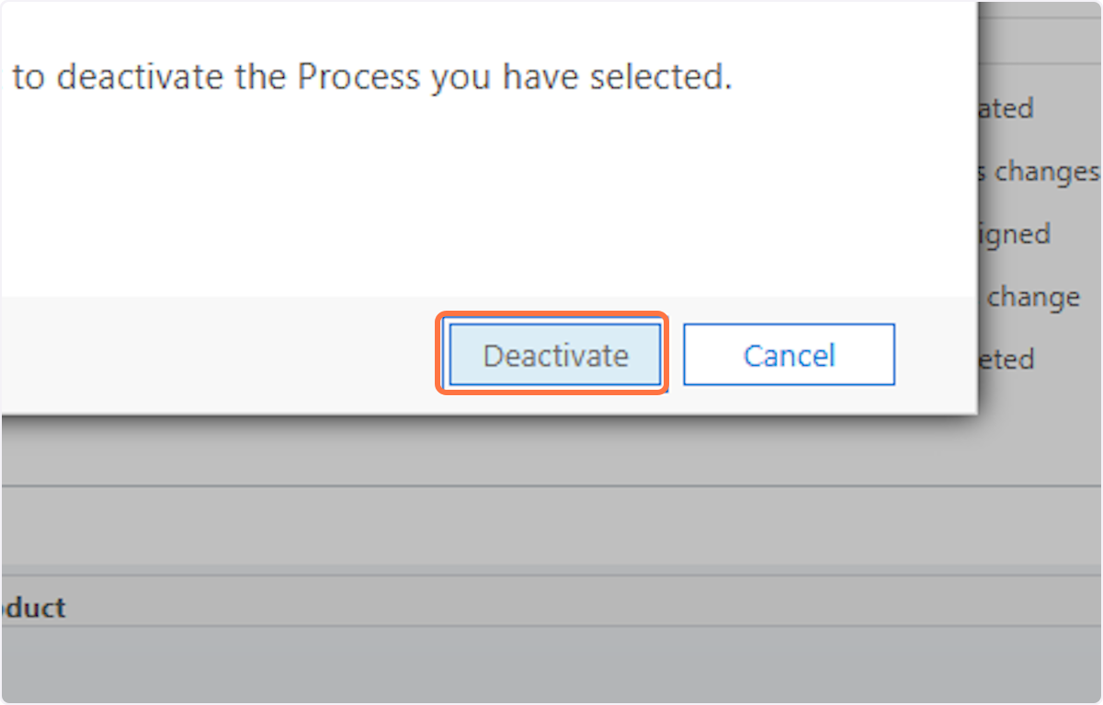Click empty white dialog body area
Screen dimensions: 1103x705
(x=460, y=202)
